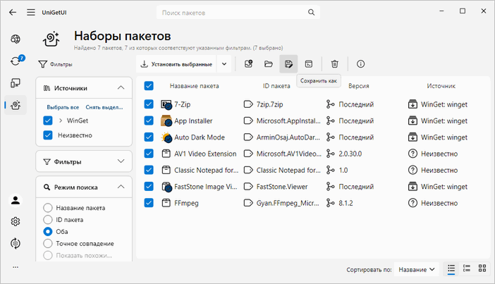Screen dimensions: 495x284
Task: Expand the WinGet source tree node
Action: 61,121
